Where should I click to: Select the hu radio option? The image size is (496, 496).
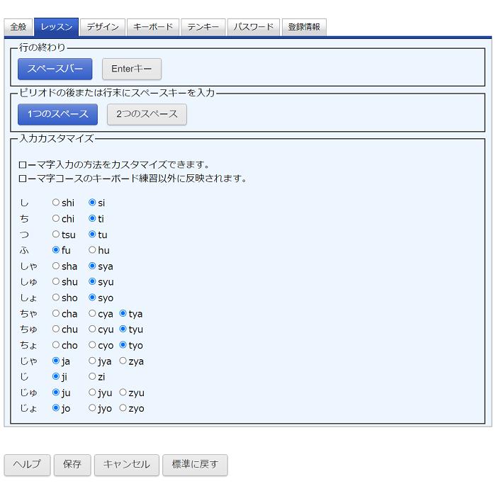click(92, 250)
